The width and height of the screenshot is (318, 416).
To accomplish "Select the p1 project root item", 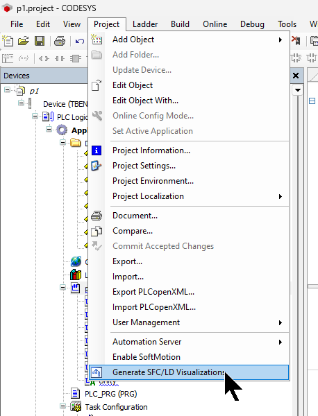I will pos(34,91).
